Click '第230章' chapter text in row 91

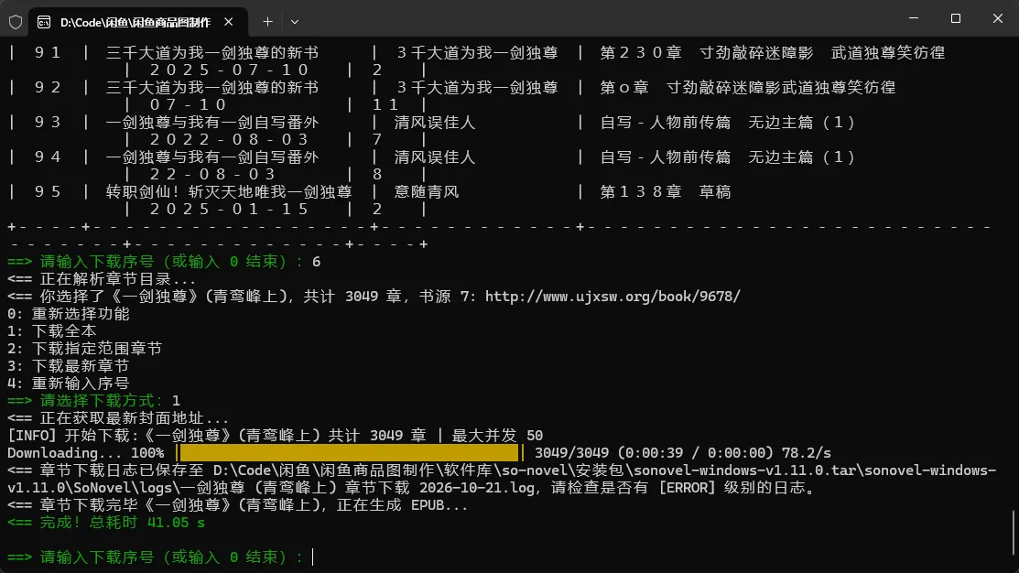[641, 52]
